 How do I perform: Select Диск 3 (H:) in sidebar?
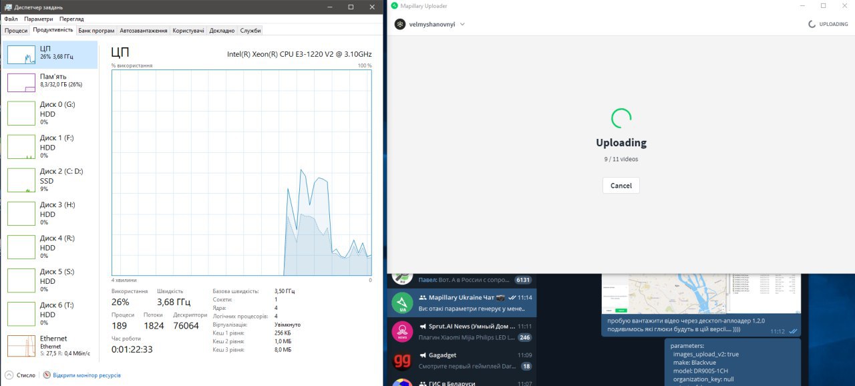coord(50,214)
